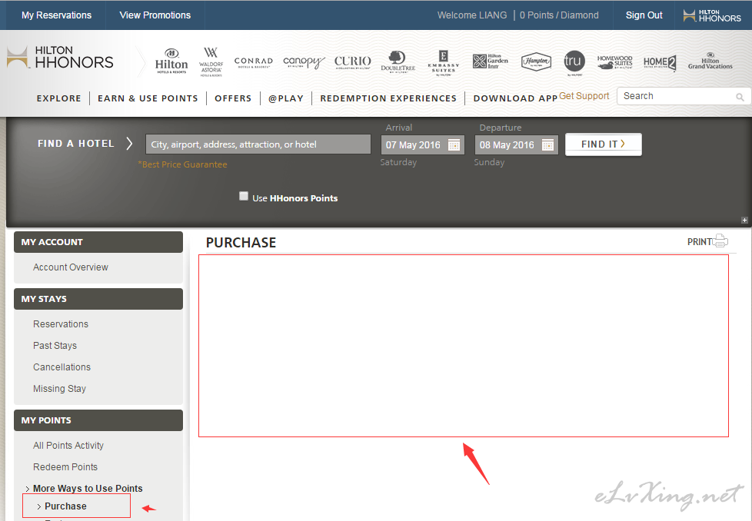The image size is (752, 521).
Task: Click the My Account section header
Action: pyautogui.click(x=98, y=242)
